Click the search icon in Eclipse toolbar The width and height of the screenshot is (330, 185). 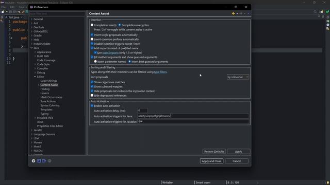point(315,12)
